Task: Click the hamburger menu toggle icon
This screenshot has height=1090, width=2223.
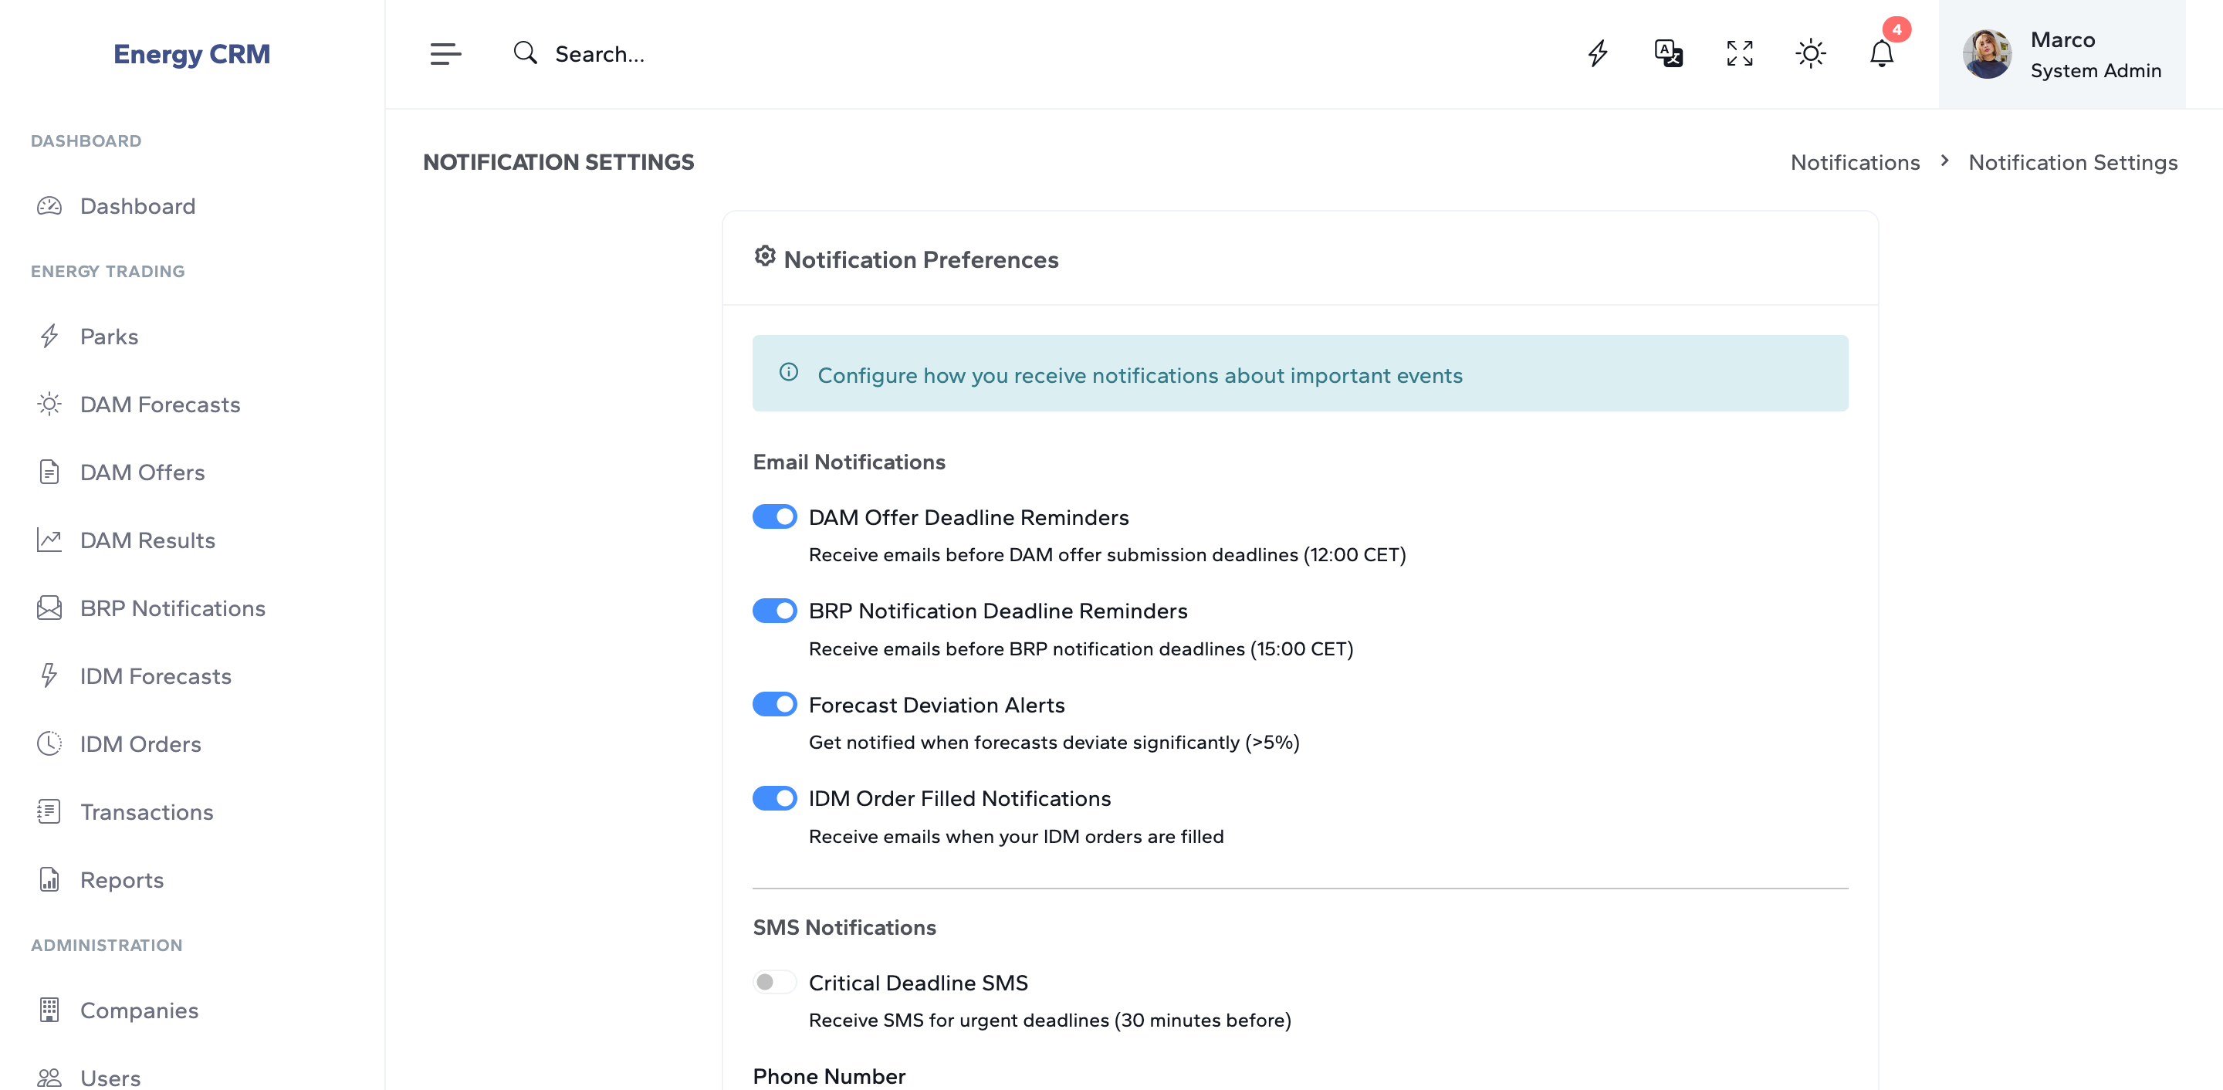Action: (x=445, y=53)
